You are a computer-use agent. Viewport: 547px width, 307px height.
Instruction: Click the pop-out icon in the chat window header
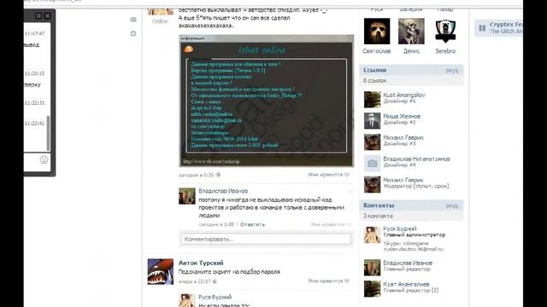[x=38, y=16]
